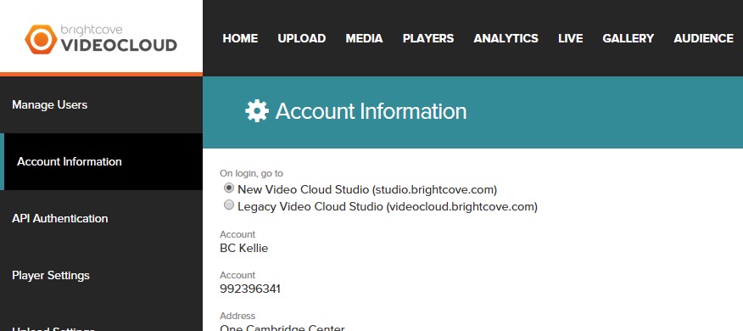Open the ANALYTICS module
This screenshot has width=743, height=331.
(506, 38)
